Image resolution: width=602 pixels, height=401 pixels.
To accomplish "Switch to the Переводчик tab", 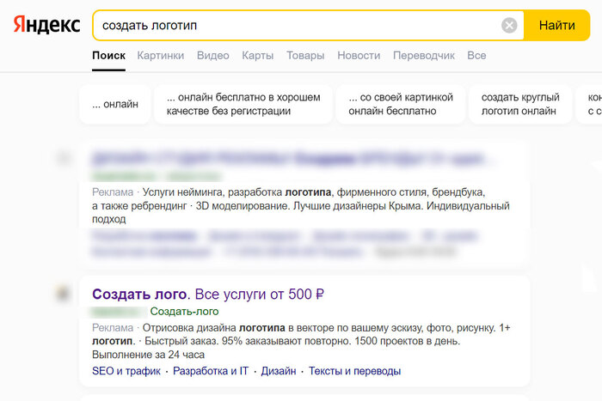I will 424,56.
